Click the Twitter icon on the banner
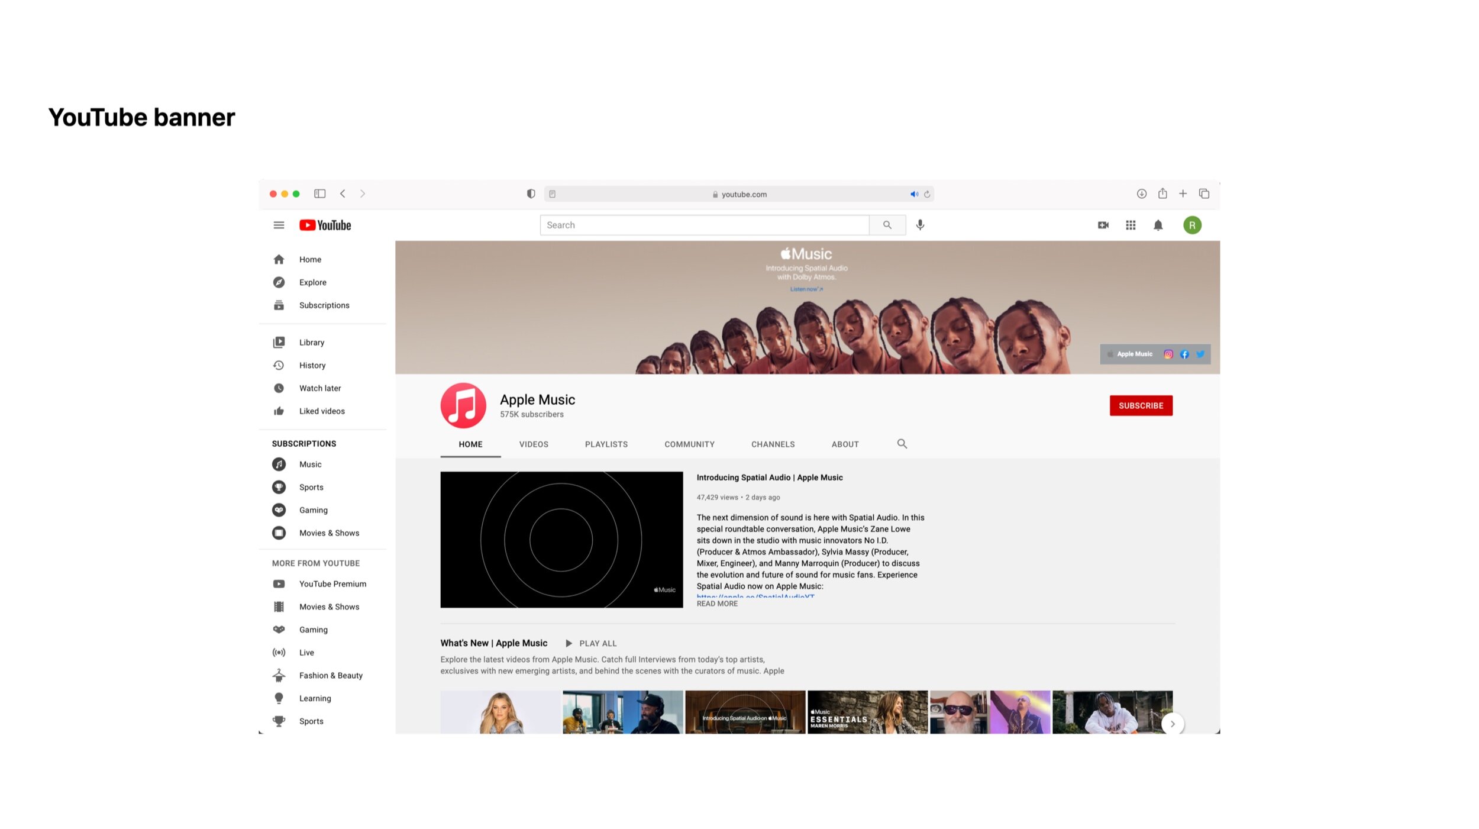Image resolution: width=1479 pixels, height=829 pixels. [1200, 354]
